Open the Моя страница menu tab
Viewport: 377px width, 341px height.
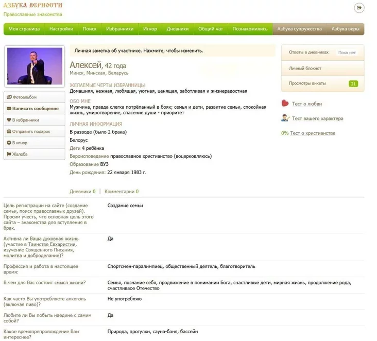click(24, 29)
